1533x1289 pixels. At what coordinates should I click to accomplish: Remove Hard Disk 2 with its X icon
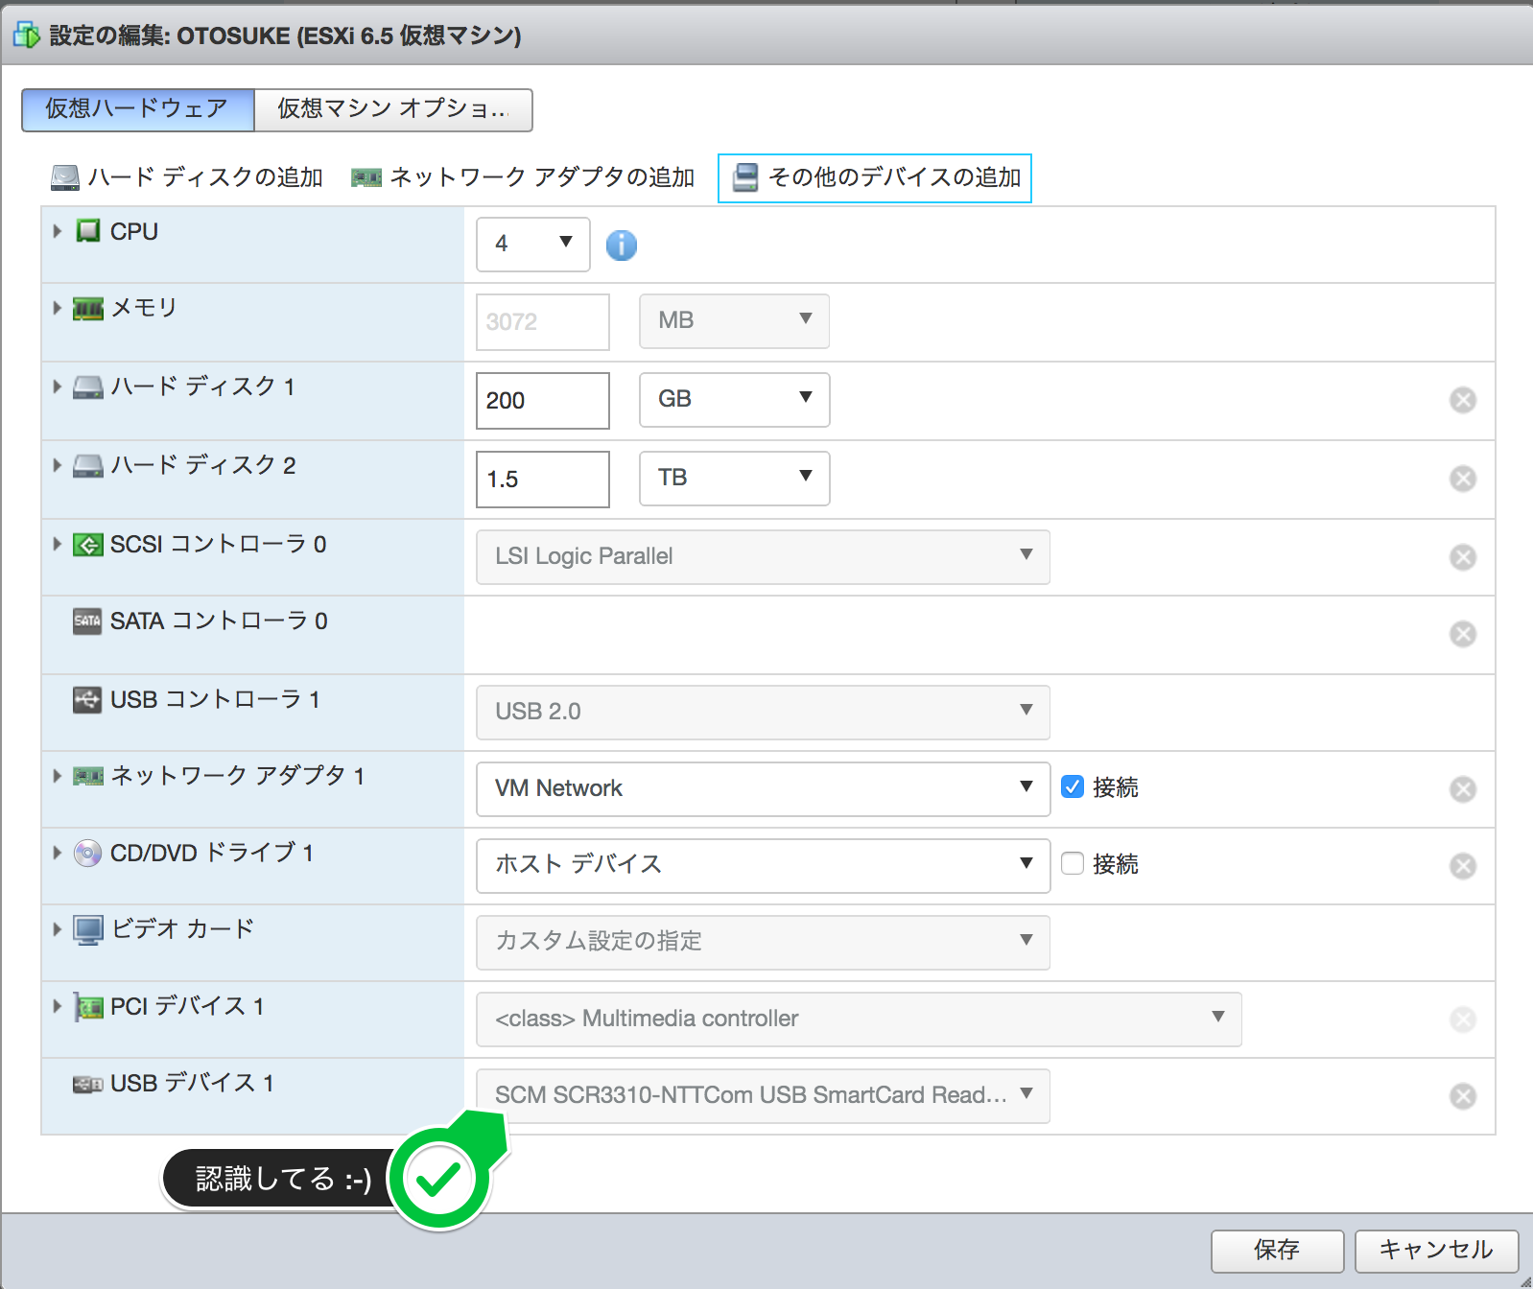(x=1463, y=479)
